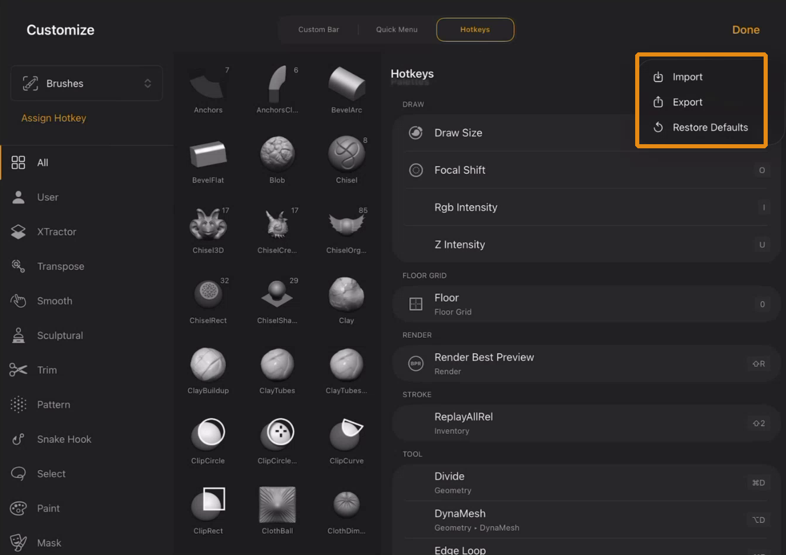786x555 pixels.
Task: Choose Export from the hotkeys menu
Action: coord(701,102)
